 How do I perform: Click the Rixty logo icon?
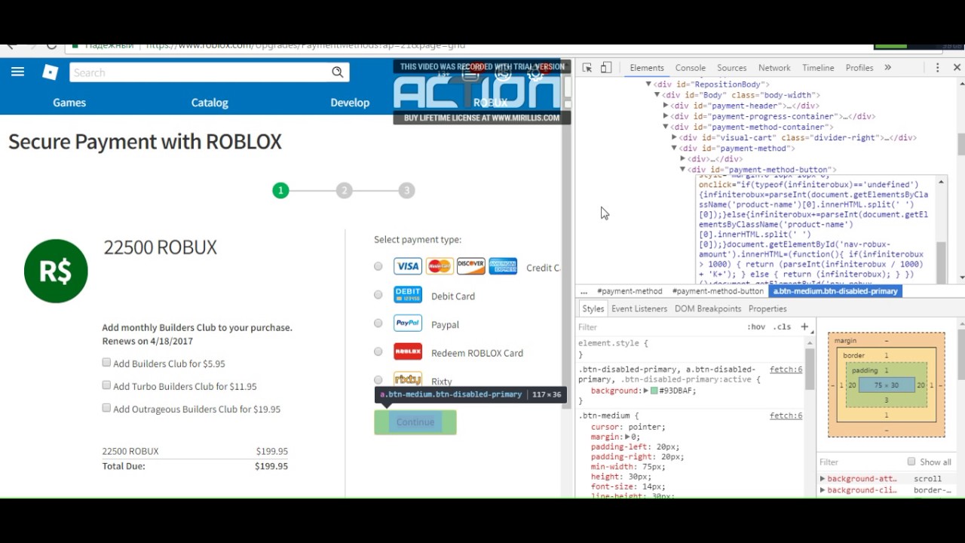point(408,379)
